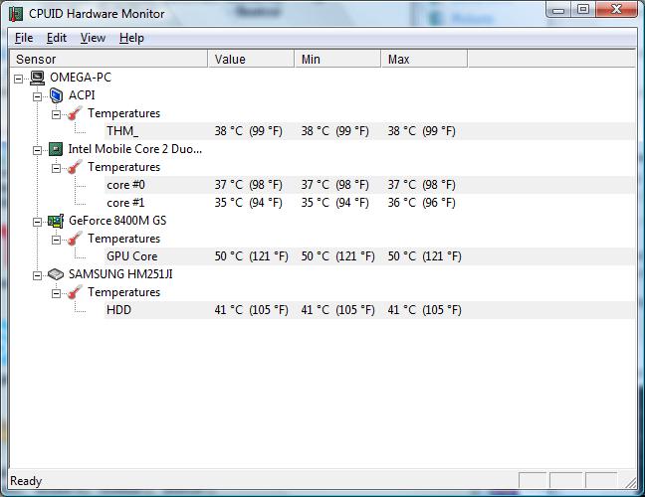645x497 pixels.
Task: Click the SAMSUNG HM251JI hard drive icon
Action: (56, 274)
